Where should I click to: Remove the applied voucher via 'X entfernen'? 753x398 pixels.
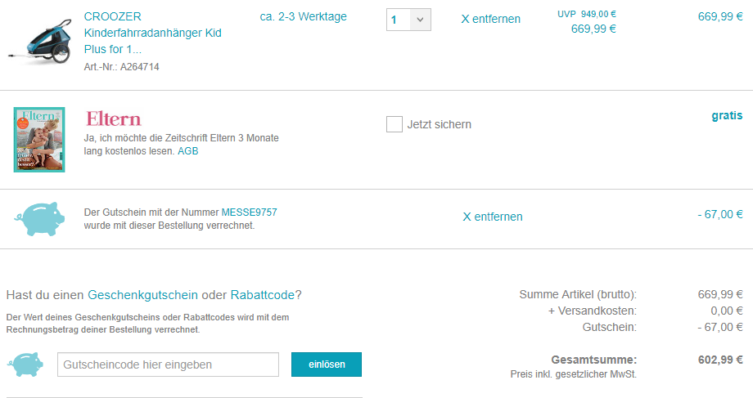(492, 217)
